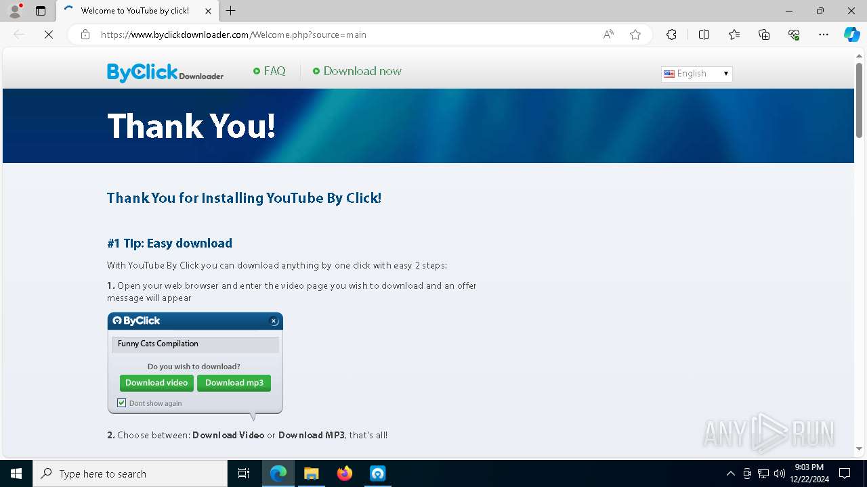The image size is (867, 487).
Task: Open ByClick Downloader taskbar icon
Action: click(377, 473)
